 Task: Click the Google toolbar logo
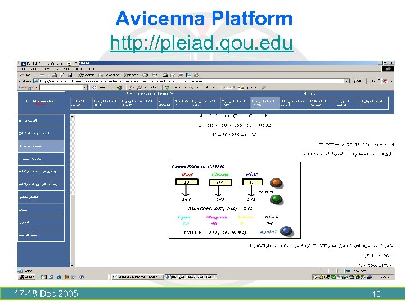tap(26, 87)
